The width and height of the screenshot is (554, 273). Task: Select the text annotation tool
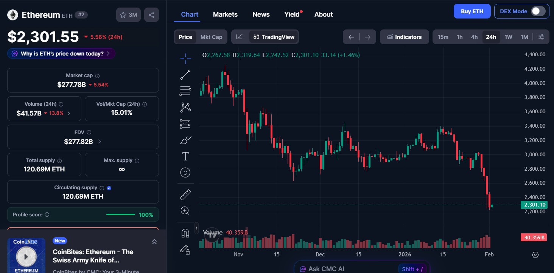coord(185,156)
